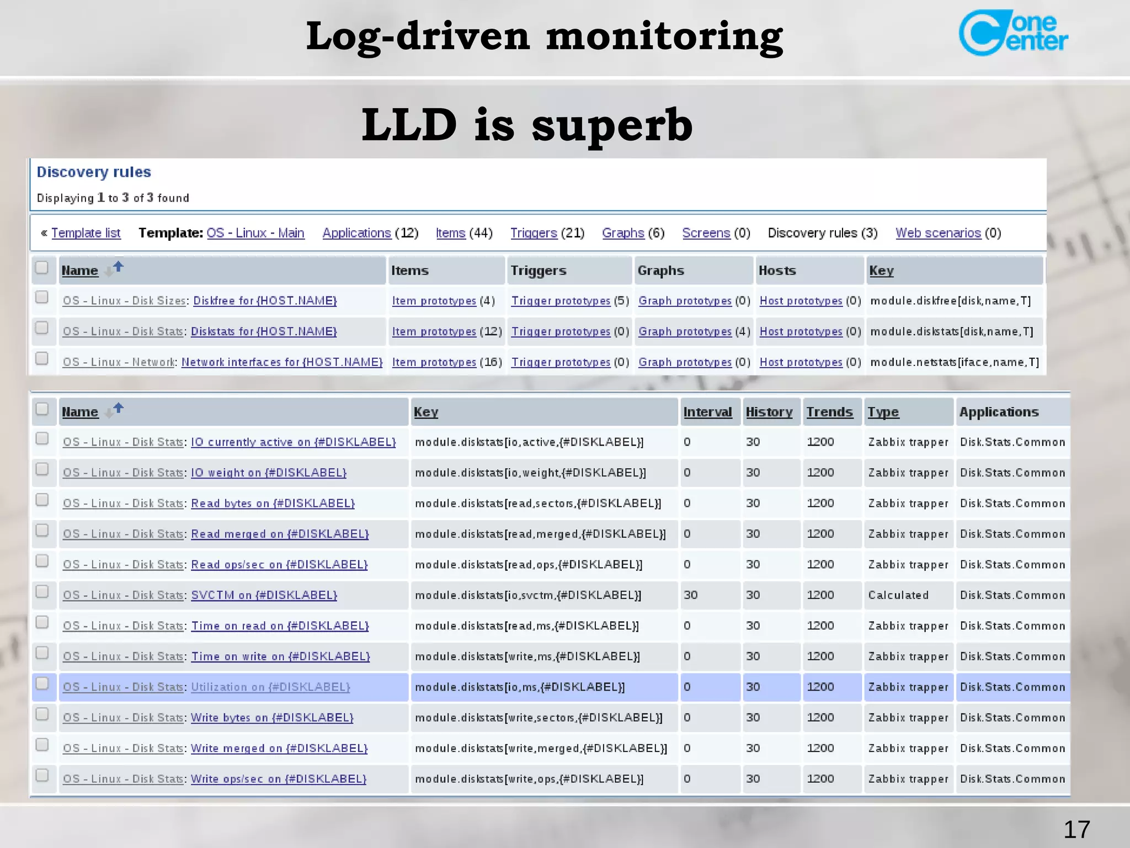Open Write ops/sec on {#DISKLABEL} item
This screenshot has width=1130, height=848.
pos(279,779)
